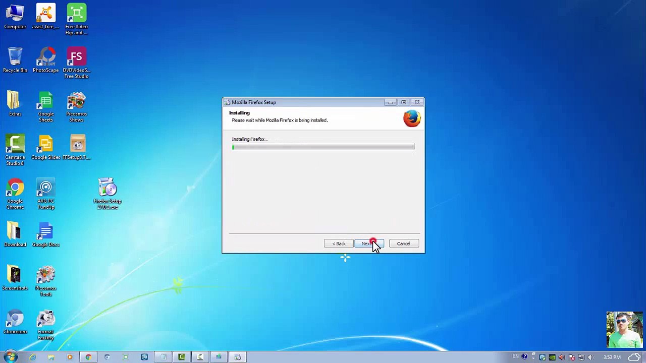This screenshot has width=646, height=363.
Task: Select the avast_free installer icon
Action: (45, 17)
